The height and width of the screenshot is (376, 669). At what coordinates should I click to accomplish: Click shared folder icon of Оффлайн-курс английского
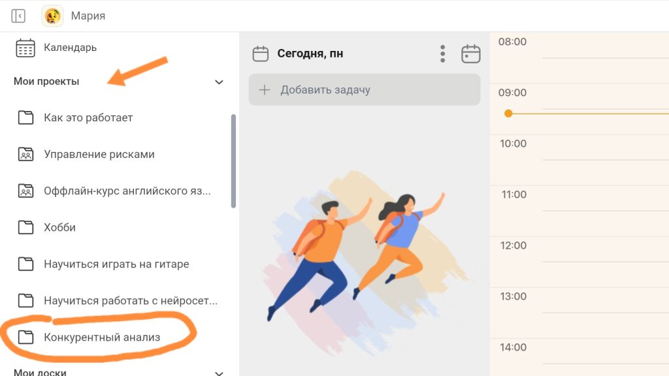pyautogui.click(x=25, y=191)
